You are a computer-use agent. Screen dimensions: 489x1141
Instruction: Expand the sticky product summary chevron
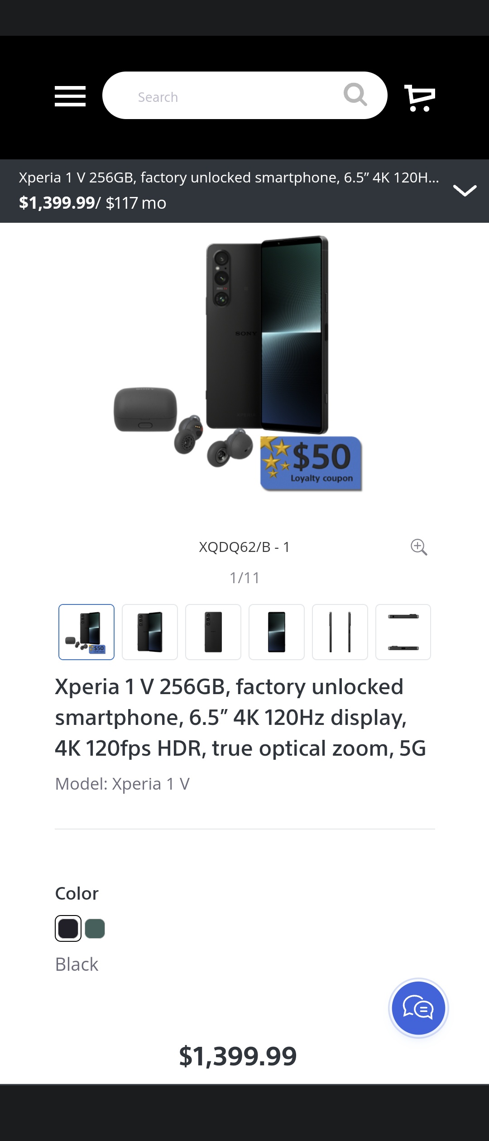(465, 191)
